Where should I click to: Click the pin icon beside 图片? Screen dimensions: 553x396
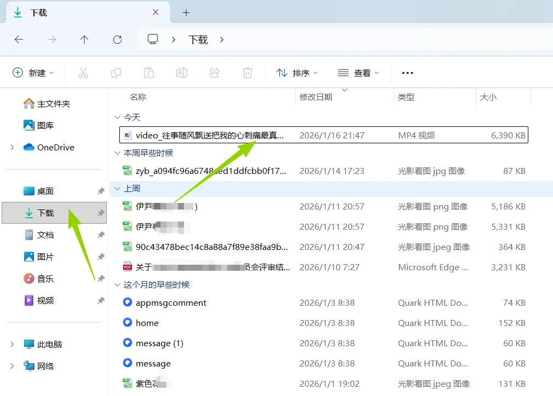coord(101,257)
